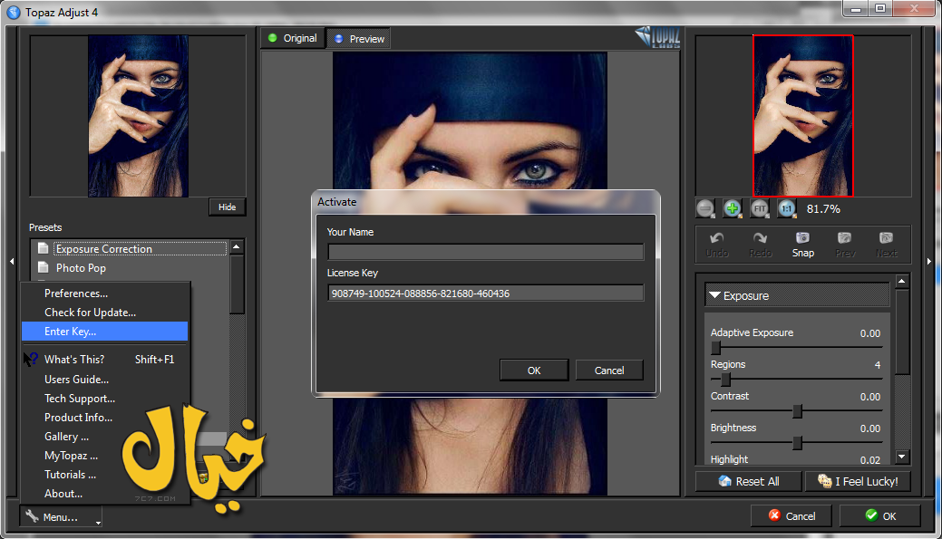Image resolution: width=942 pixels, height=539 pixels.
Task: Open the Menu... dropdown button
Action: (61, 516)
